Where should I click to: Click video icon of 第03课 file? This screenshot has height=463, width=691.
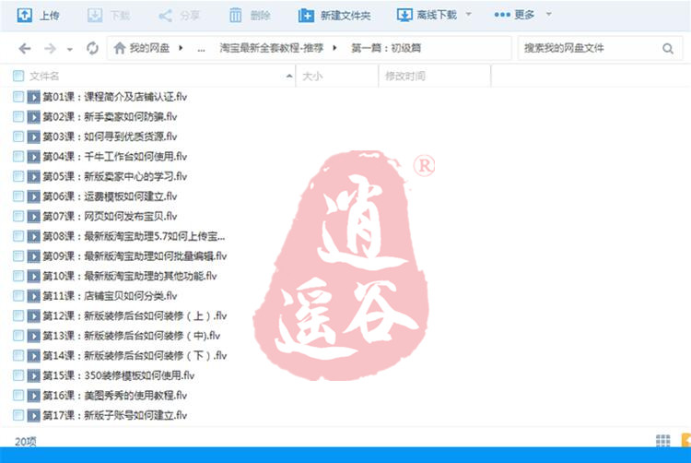click(x=33, y=137)
